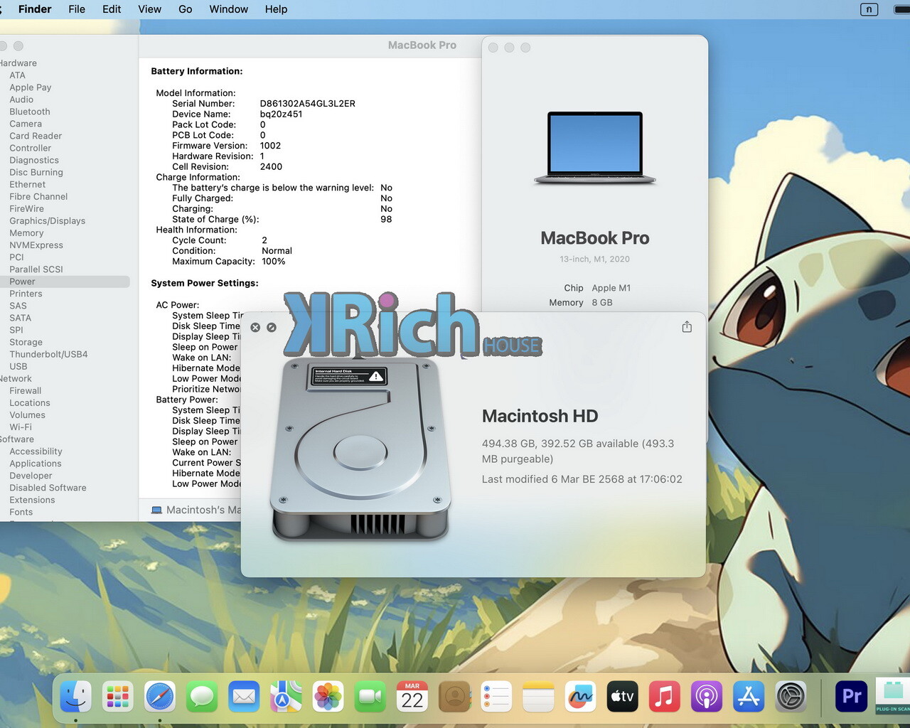Select USB in the sidebar
Image resolution: width=910 pixels, height=728 pixels.
pyautogui.click(x=18, y=366)
